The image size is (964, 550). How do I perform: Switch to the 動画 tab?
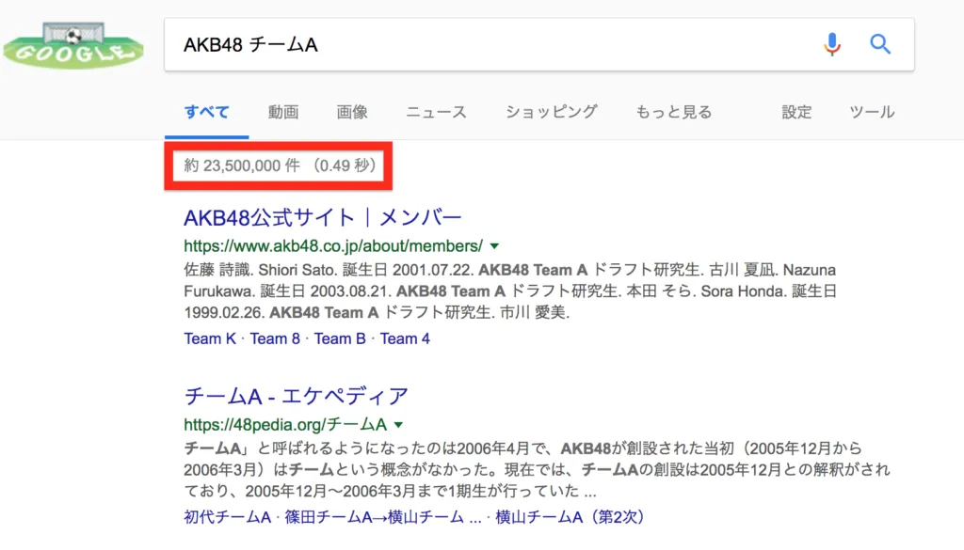(282, 112)
